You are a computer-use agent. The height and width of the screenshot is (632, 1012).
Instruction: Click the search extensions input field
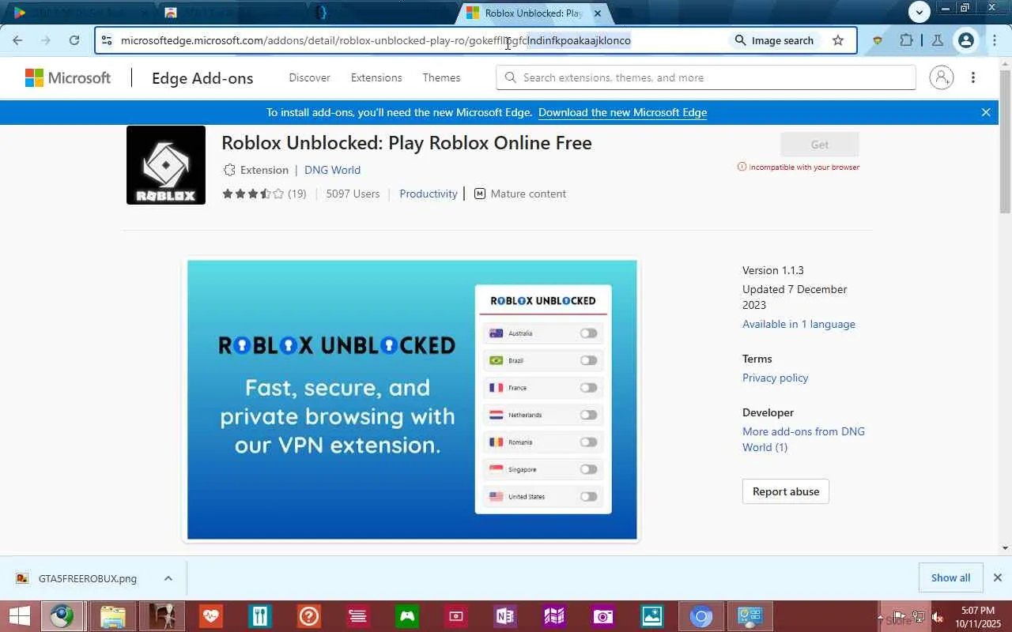click(706, 77)
